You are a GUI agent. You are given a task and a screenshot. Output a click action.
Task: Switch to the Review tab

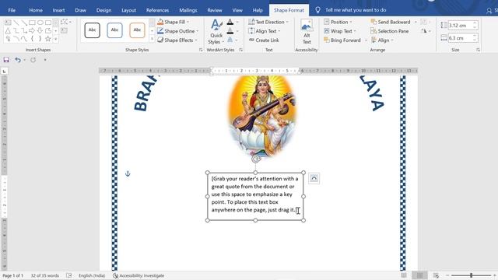coord(215,10)
